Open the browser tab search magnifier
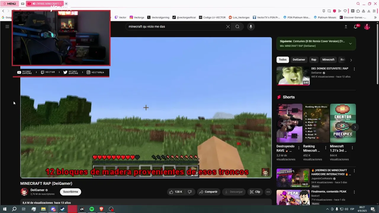This screenshot has width=379, height=213. click(358, 4)
